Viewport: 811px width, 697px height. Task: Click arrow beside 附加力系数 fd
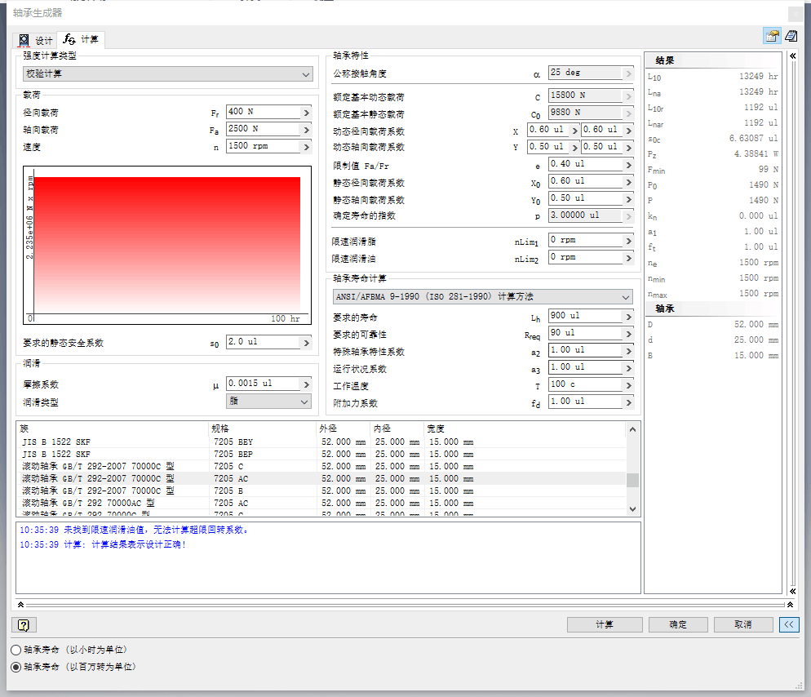coord(629,402)
